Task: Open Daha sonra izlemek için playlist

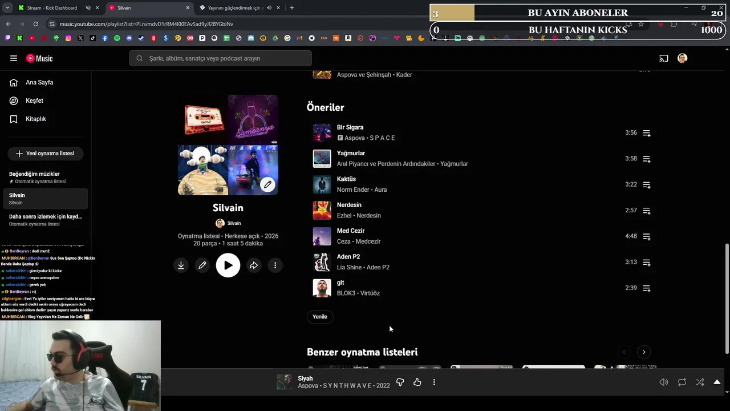Action: 45,220
